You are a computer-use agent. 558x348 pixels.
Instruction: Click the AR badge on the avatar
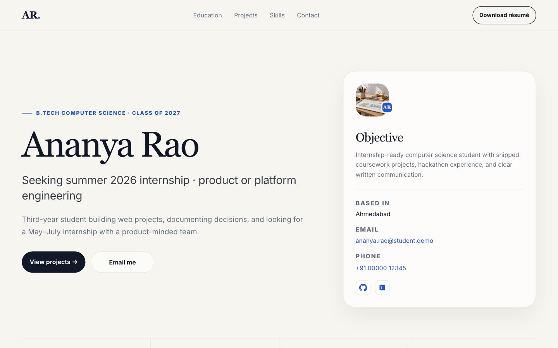tap(387, 107)
